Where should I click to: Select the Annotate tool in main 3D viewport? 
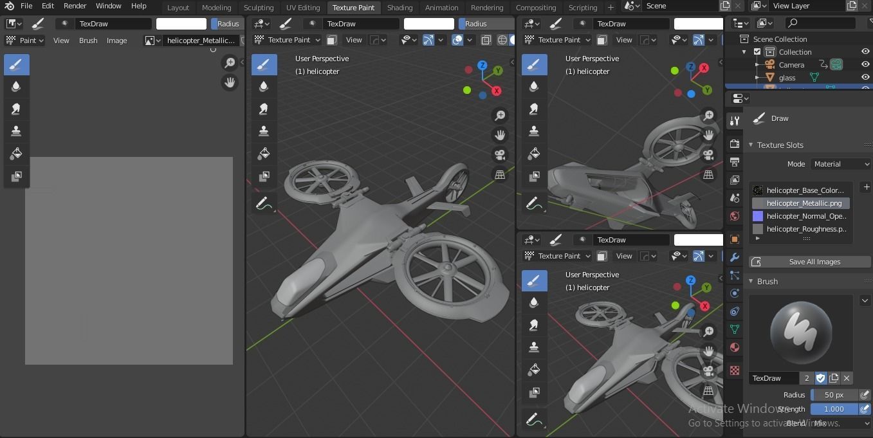click(264, 204)
